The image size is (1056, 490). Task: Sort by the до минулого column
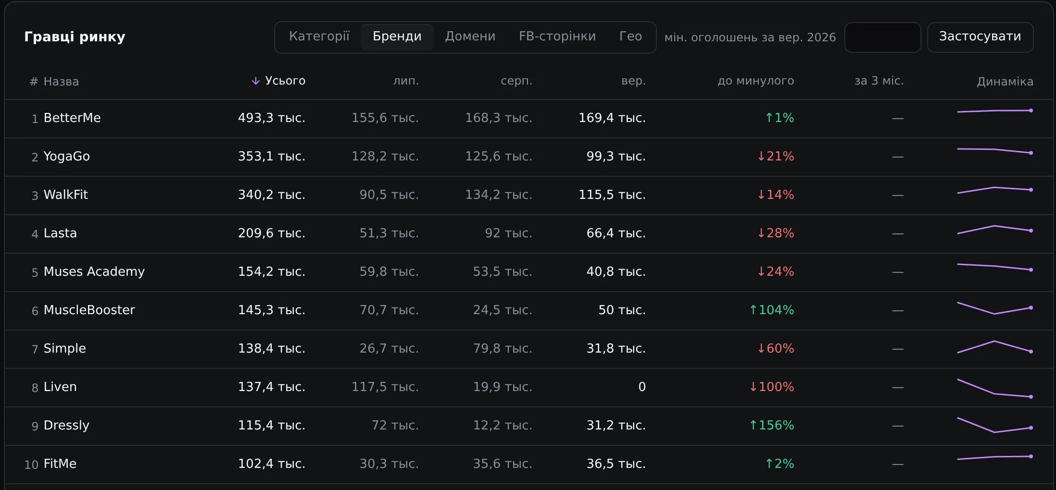(x=755, y=81)
